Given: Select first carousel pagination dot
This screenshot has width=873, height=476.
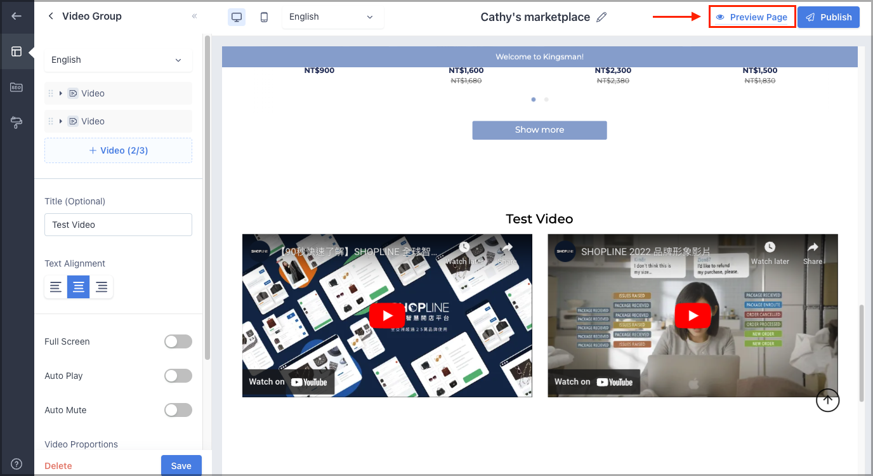Looking at the screenshot, I should [533, 99].
